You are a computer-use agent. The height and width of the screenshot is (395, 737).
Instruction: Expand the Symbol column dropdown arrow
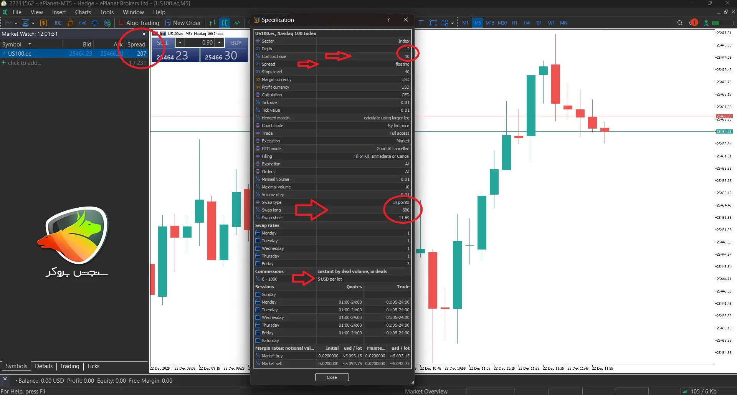(x=30, y=44)
